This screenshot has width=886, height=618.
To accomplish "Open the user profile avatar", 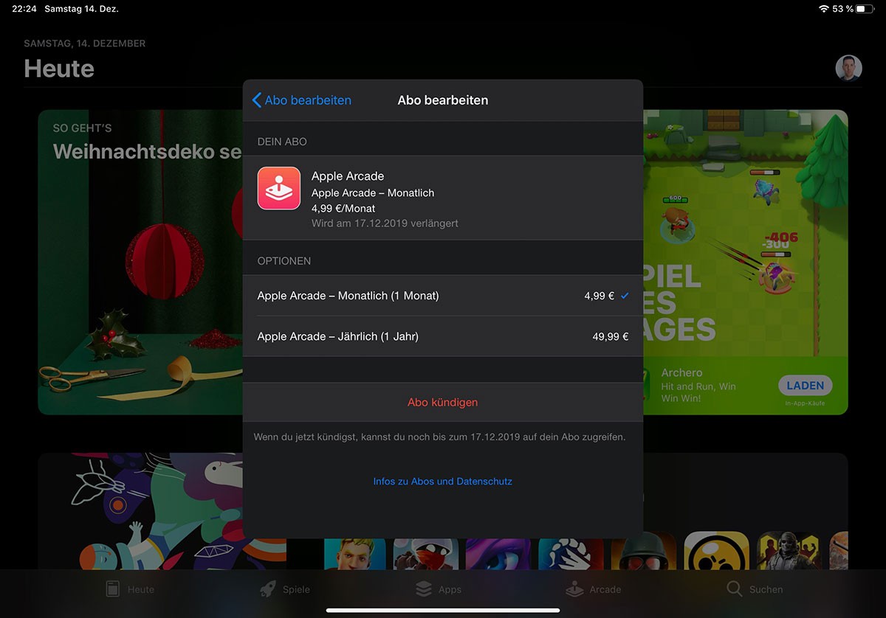I will click(x=848, y=68).
